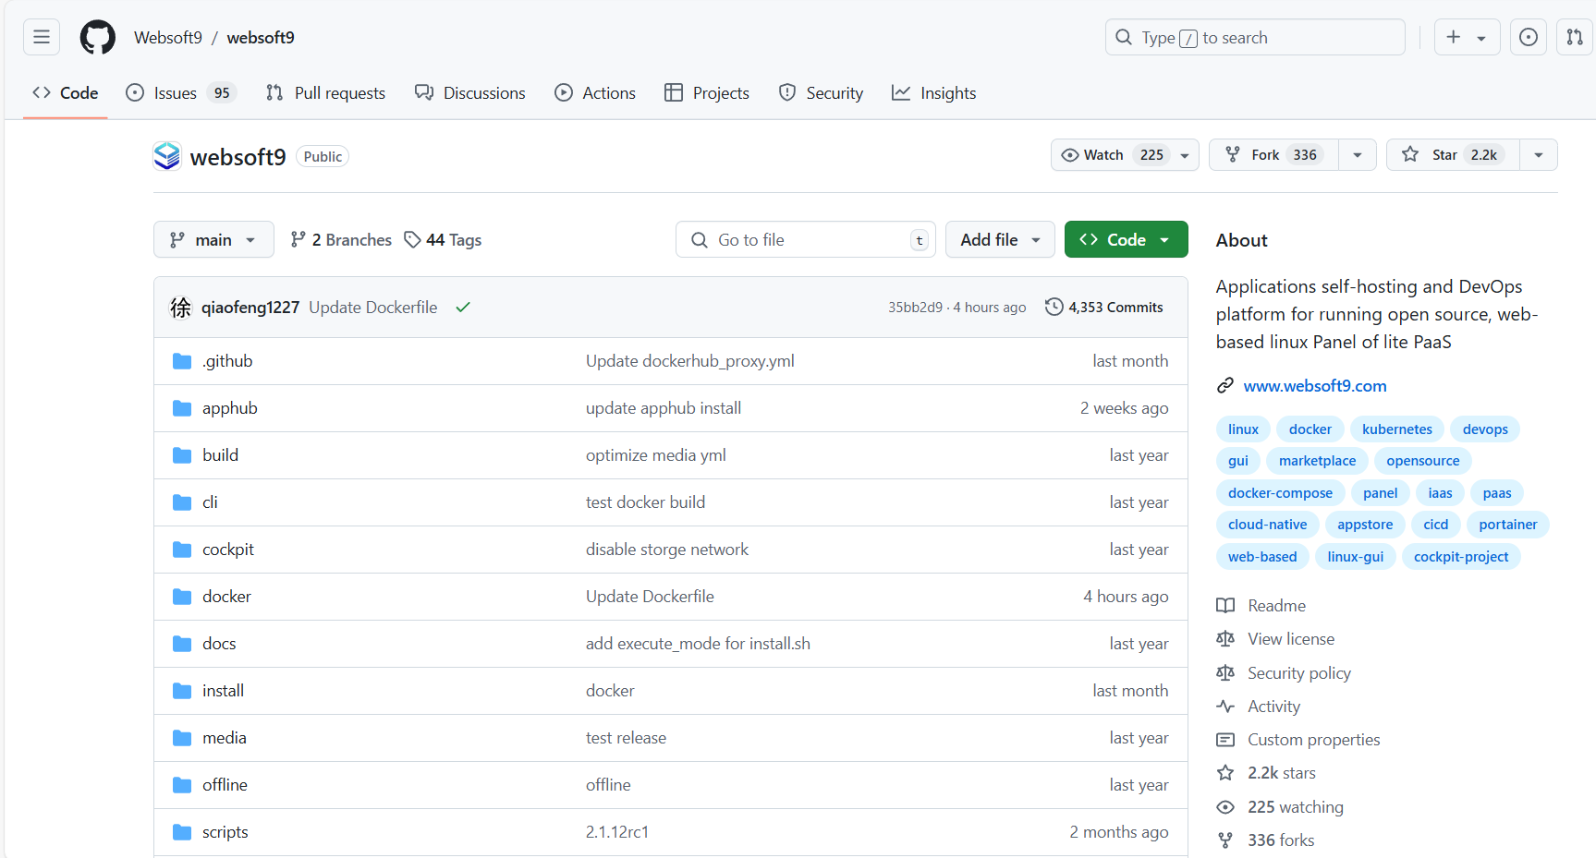Click the scale icon beside View license
1596x858 pixels.
pos(1225,639)
